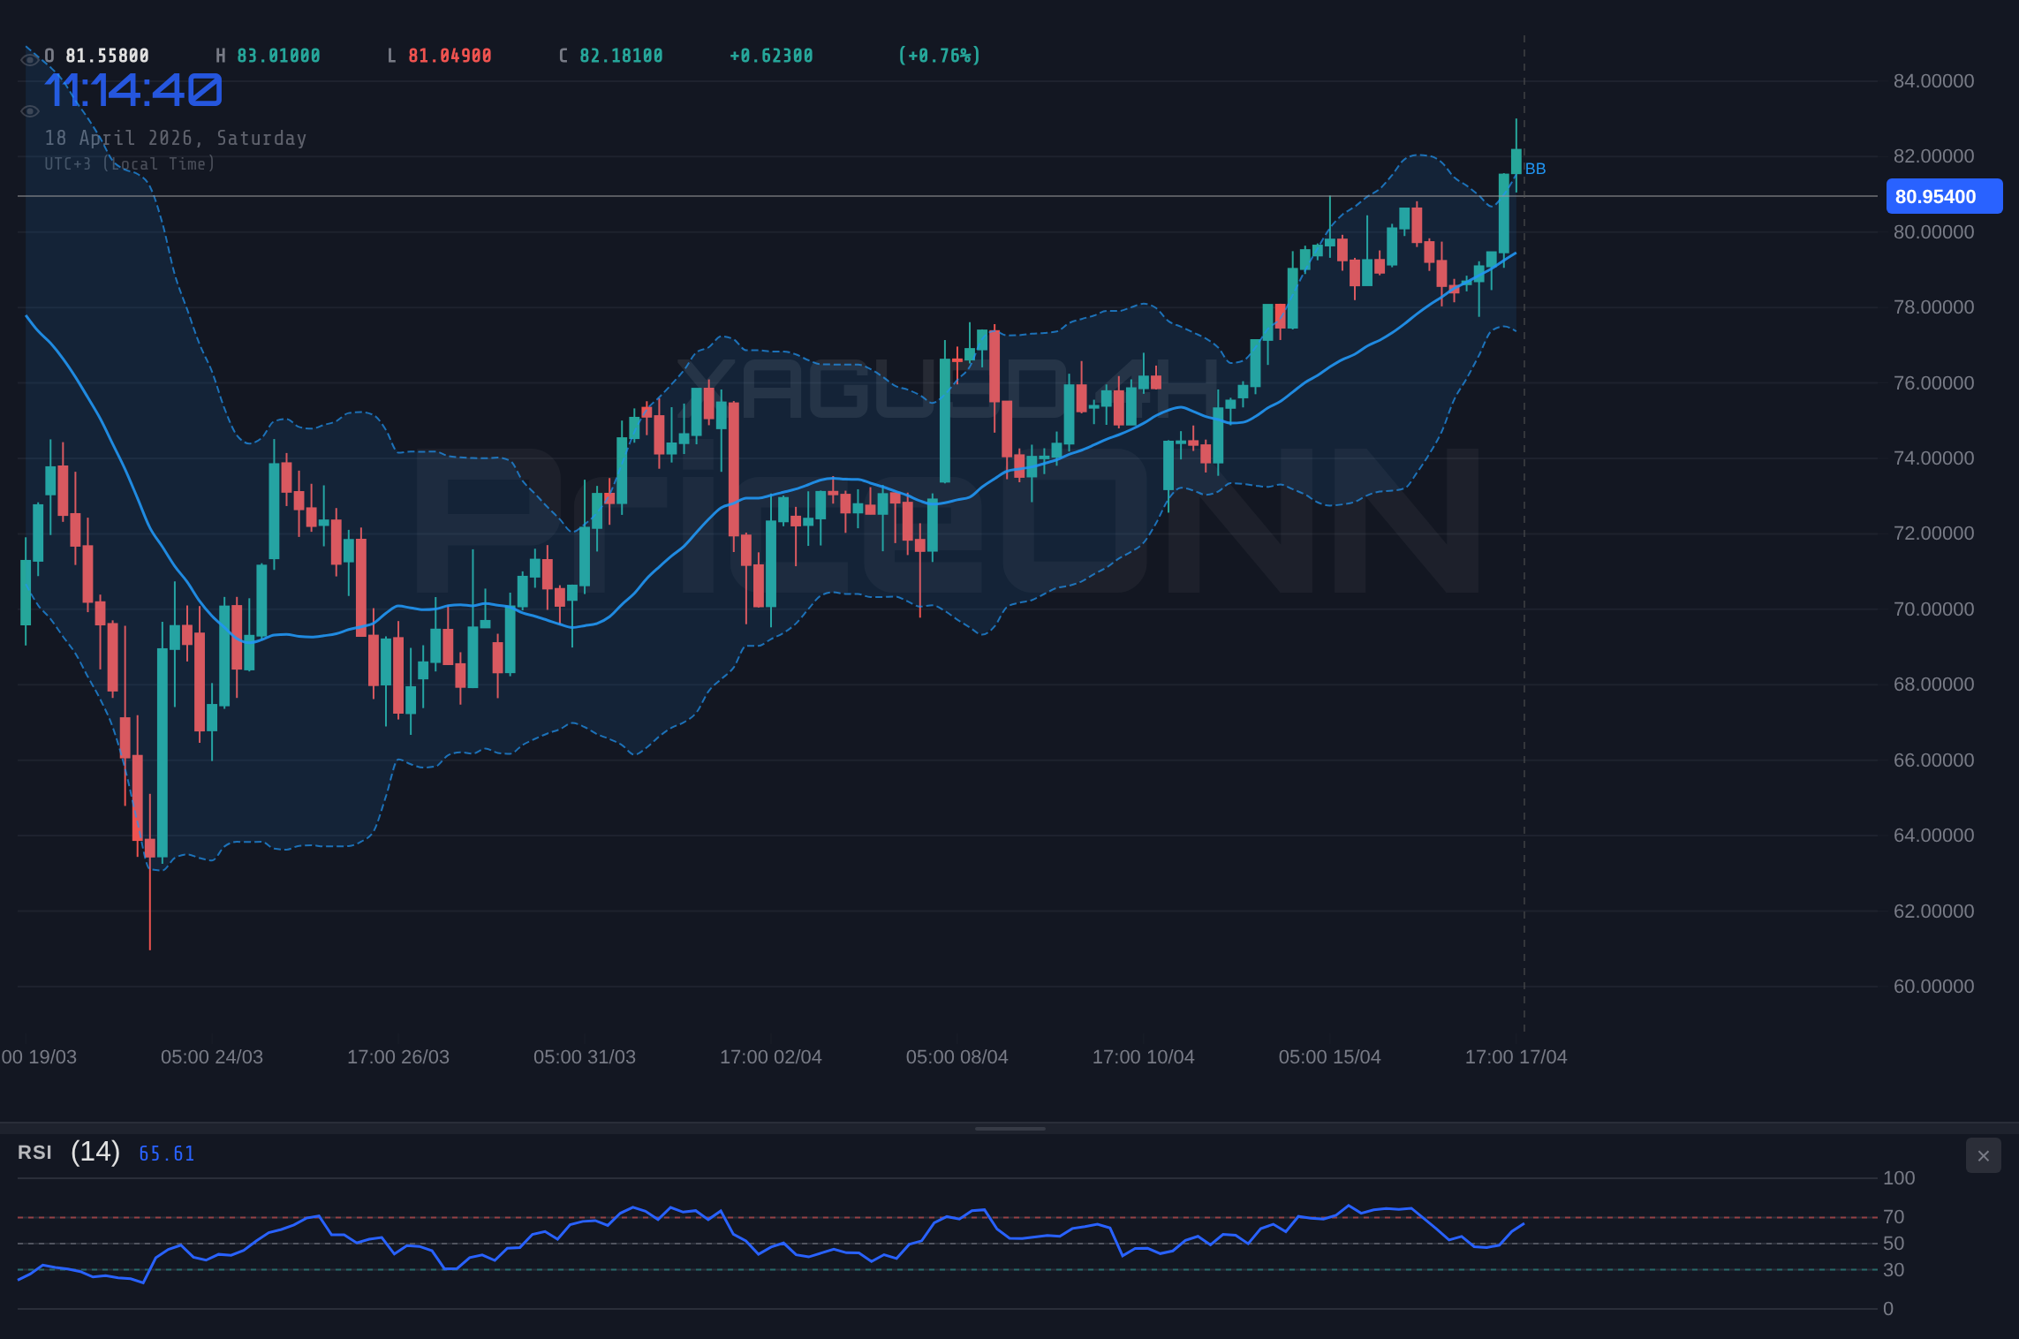
Task: Click the 80.95400 current price label
Action: 1944,196
